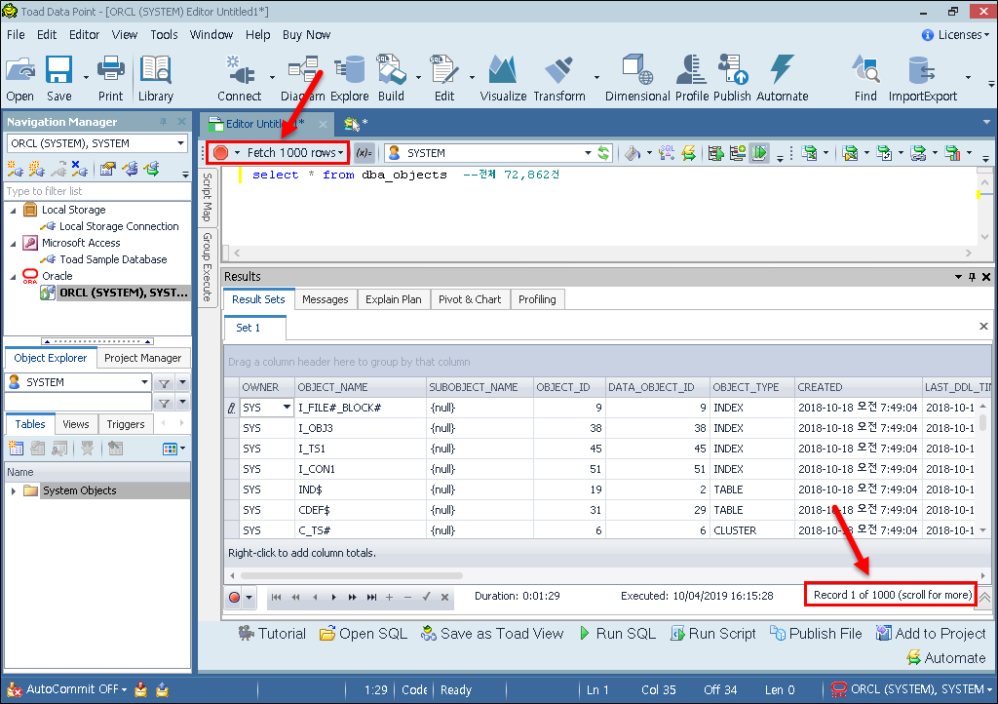Click the Run SQL button
The image size is (998, 704).
(x=617, y=634)
